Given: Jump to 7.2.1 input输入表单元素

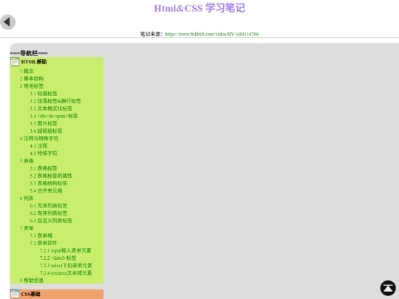Looking at the screenshot, I should pos(66,250).
